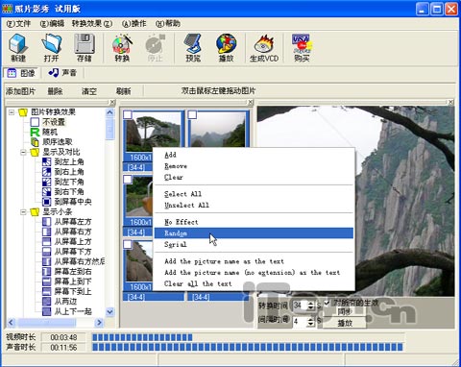This screenshot has width=461, height=367.
Task: Select the 到右上角 transition effect
Action: pos(47,172)
